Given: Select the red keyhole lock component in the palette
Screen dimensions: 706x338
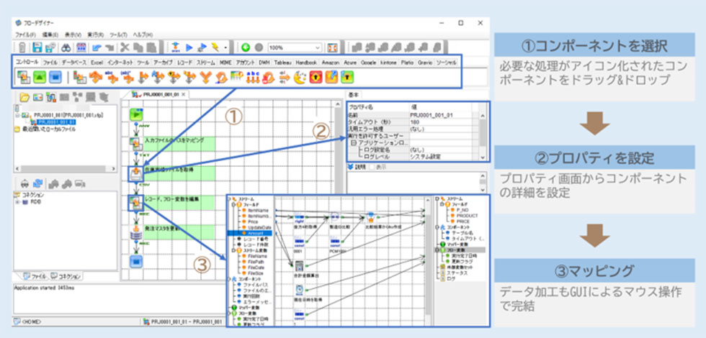Looking at the screenshot, I should point(316,78).
